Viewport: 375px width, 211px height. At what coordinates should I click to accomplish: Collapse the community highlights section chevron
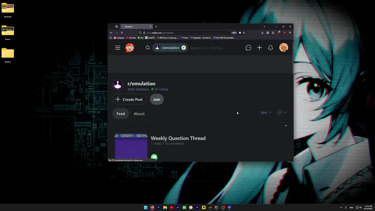pos(286,126)
